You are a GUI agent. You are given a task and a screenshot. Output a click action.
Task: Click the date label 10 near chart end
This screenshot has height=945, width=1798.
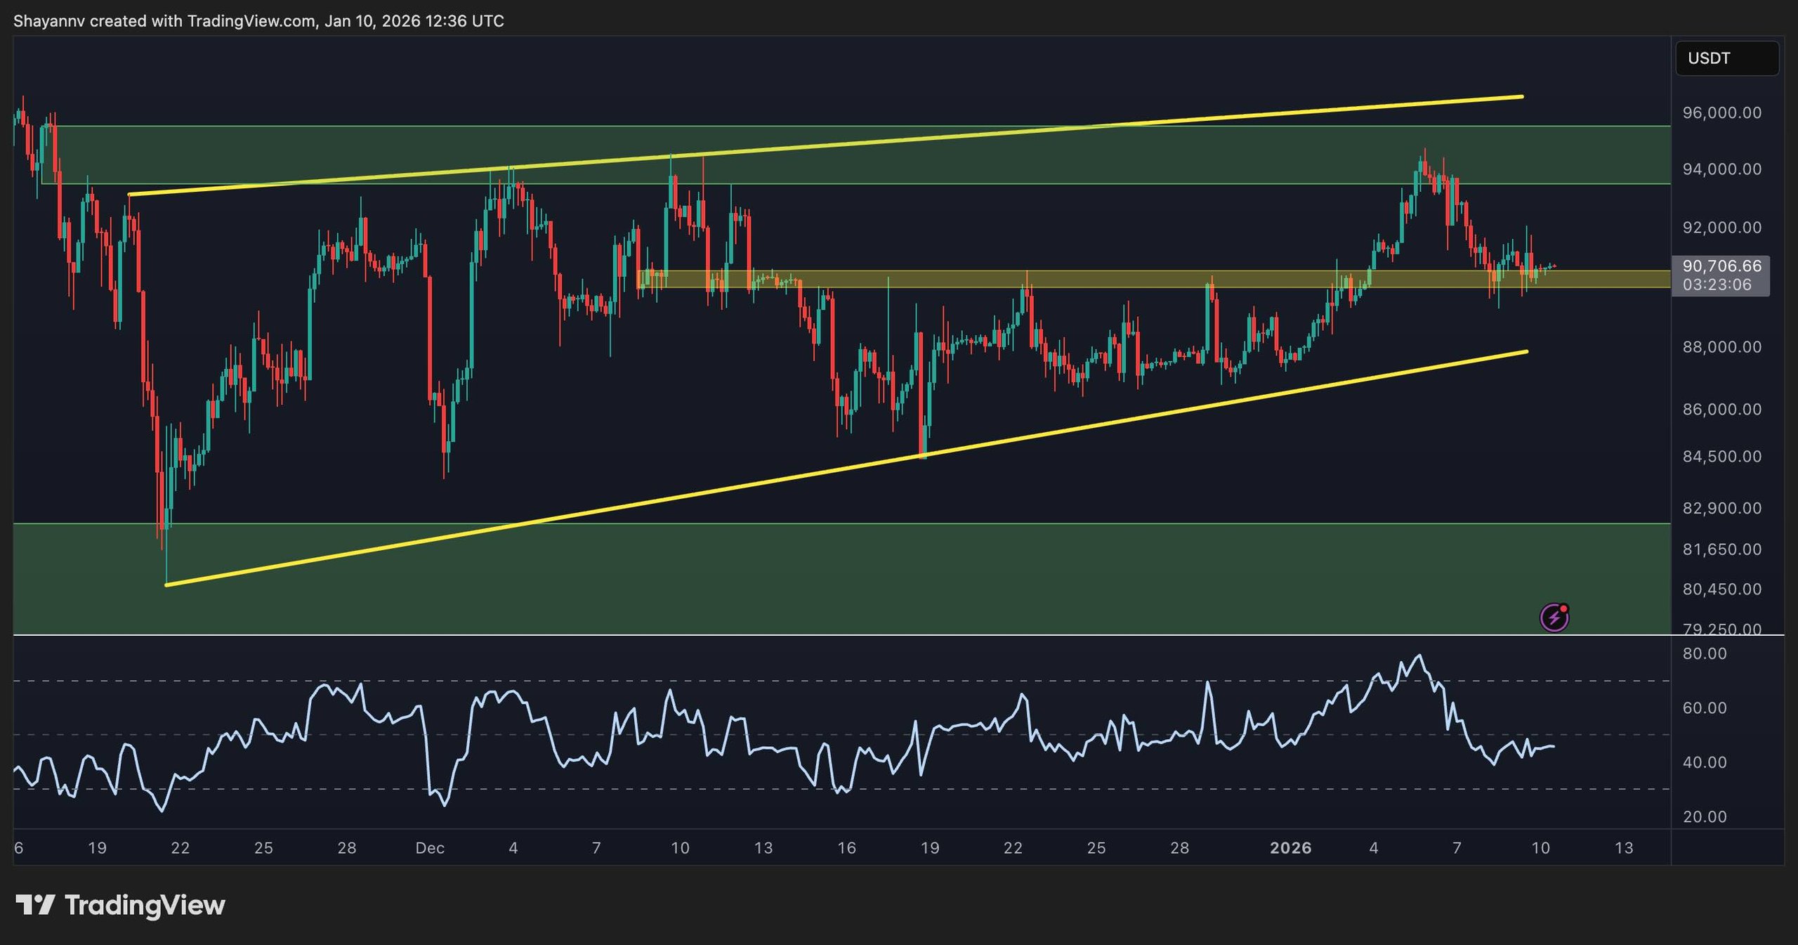tap(1540, 848)
